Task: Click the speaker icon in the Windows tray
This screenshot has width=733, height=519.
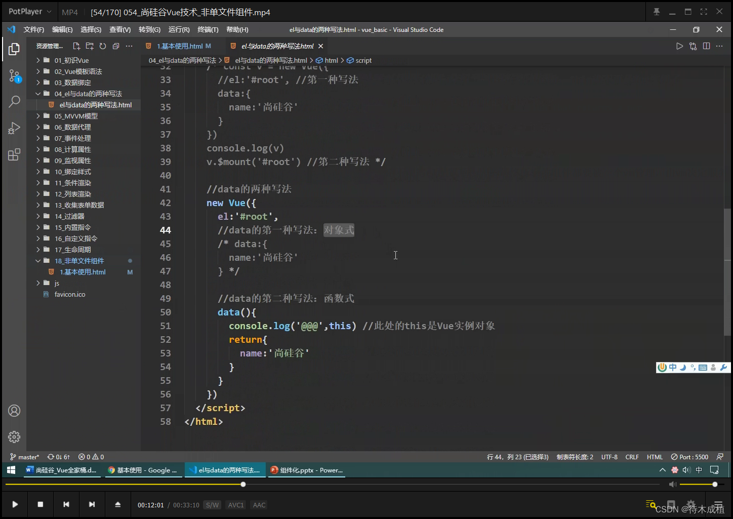Action: click(686, 470)
